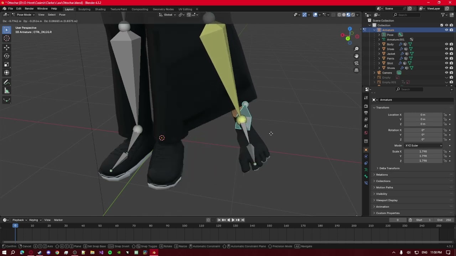The height and width of the screenshot is (256, 456).
Task: Select the Move tool in viewport toolbar
Action: tap(6, 47)
